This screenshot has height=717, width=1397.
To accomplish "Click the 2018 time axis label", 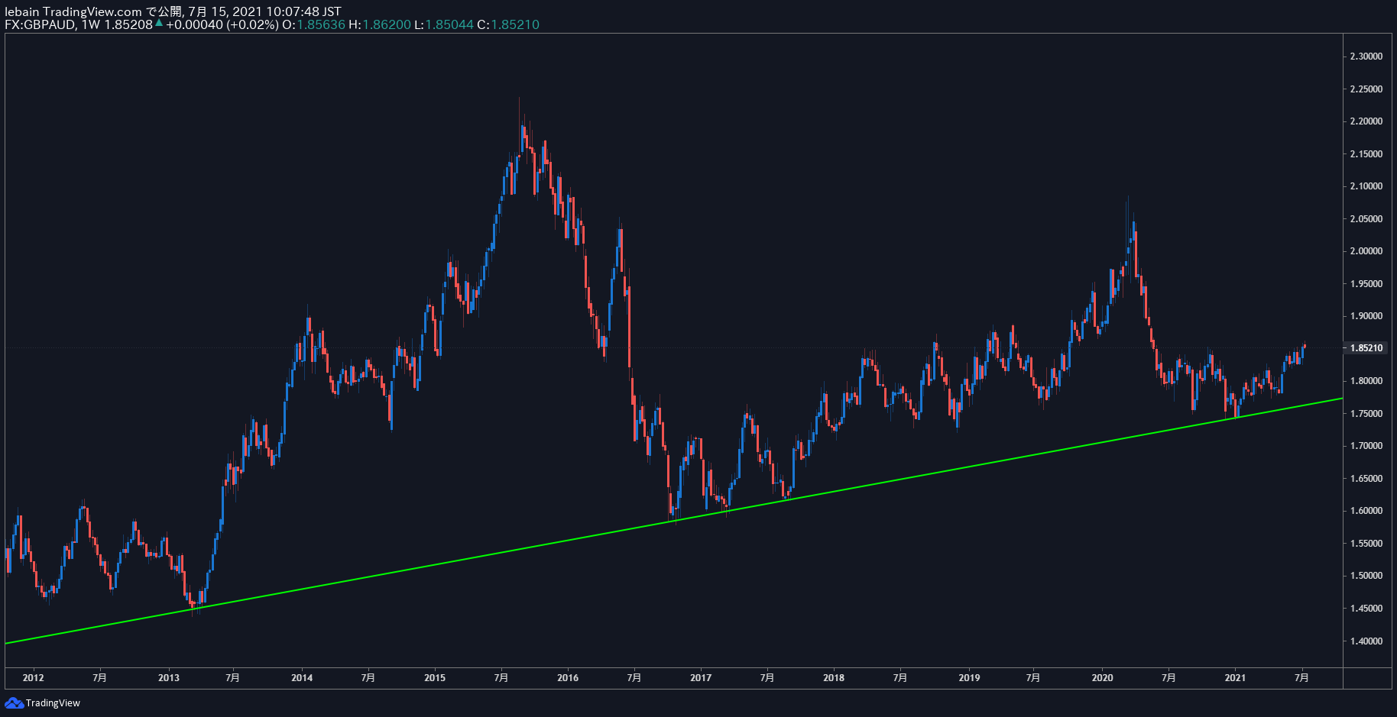I will click(x=834, y=677).
